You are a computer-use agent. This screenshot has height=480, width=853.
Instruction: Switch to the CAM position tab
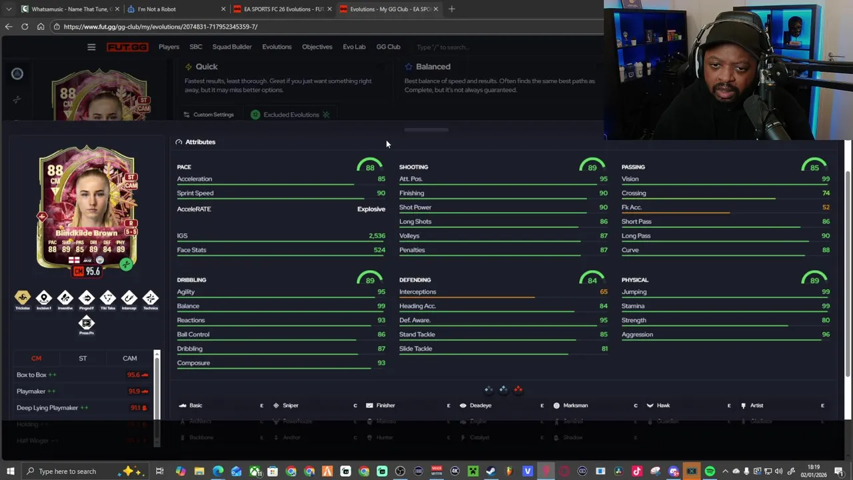[x=129, y=358]
